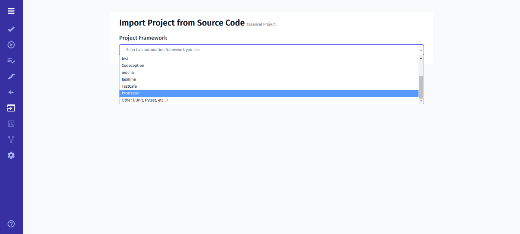Click the Classical Project label

pyautogui.click(x=261, y=24)
